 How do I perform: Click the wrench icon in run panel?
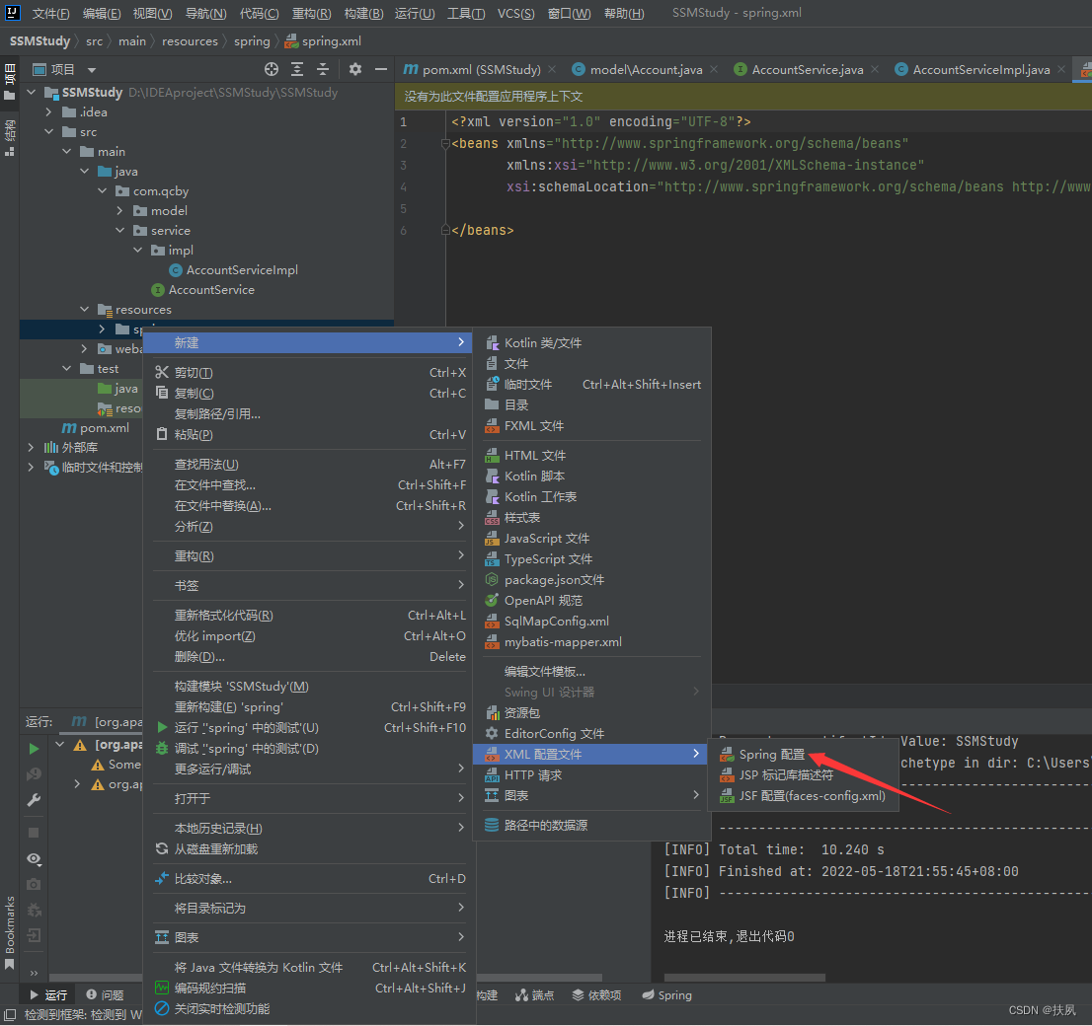point(34,800)
